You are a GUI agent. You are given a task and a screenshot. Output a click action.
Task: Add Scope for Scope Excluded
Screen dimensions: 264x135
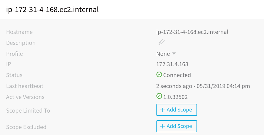tap(177, 126)
